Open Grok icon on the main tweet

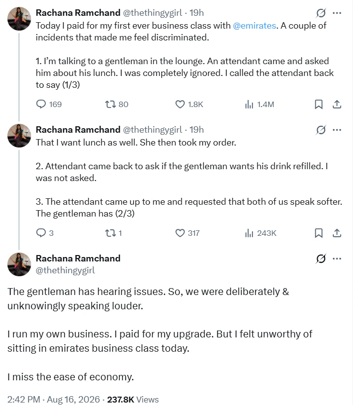pyautogui.click(x=321, y=258)
